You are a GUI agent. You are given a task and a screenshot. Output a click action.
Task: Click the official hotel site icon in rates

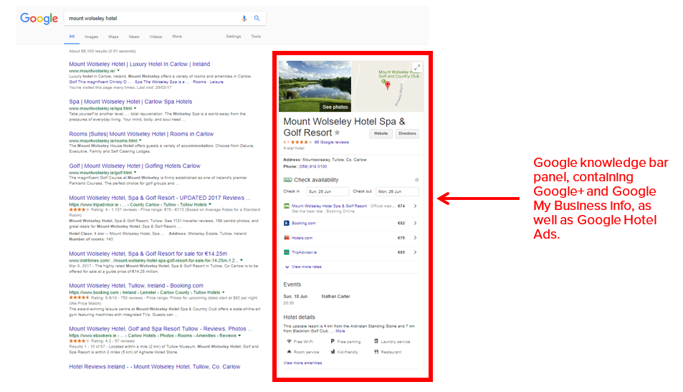pyautogui.click(x=287, y=206)
